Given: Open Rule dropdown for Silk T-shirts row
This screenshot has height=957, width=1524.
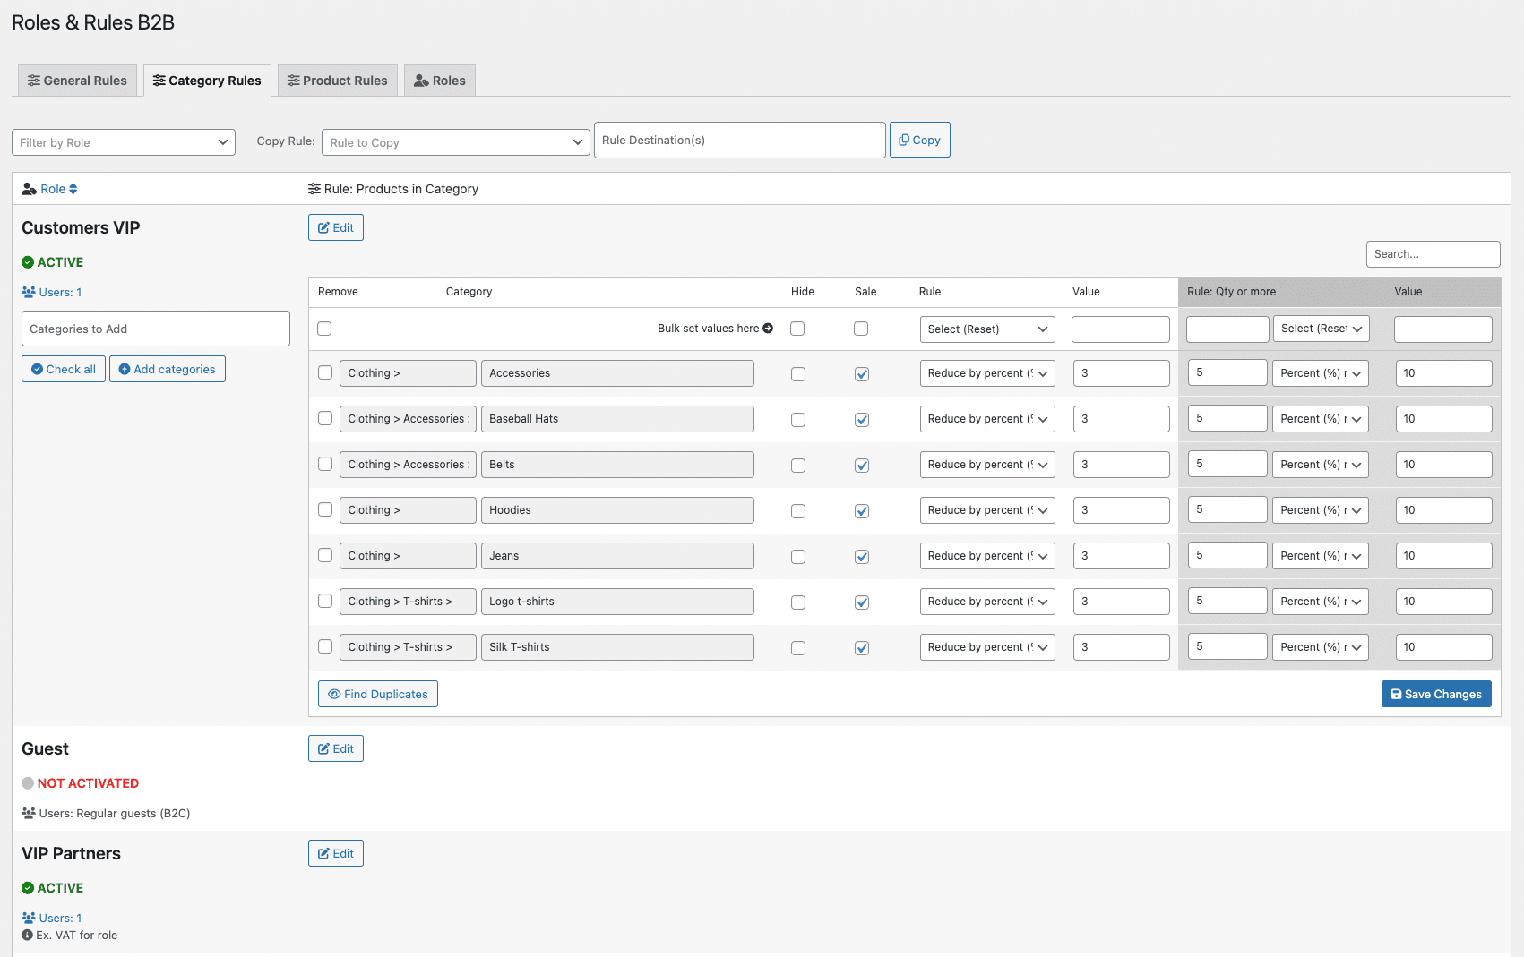Looking at the screenshot, I should (987, 647).
